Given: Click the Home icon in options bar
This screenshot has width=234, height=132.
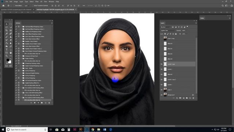Looking at the screenshot, I should tap(3, 5).
